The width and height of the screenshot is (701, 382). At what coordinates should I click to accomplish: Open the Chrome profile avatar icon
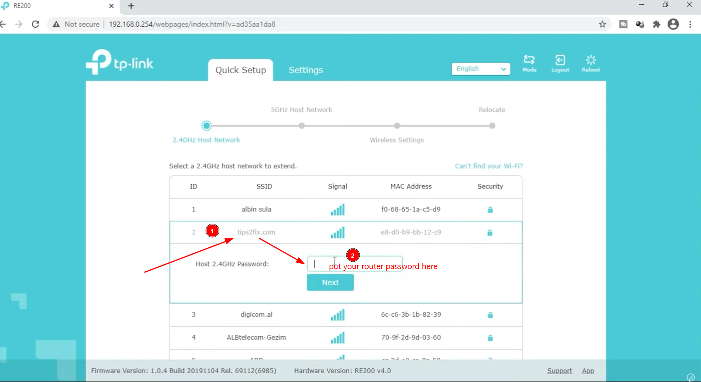673,24
